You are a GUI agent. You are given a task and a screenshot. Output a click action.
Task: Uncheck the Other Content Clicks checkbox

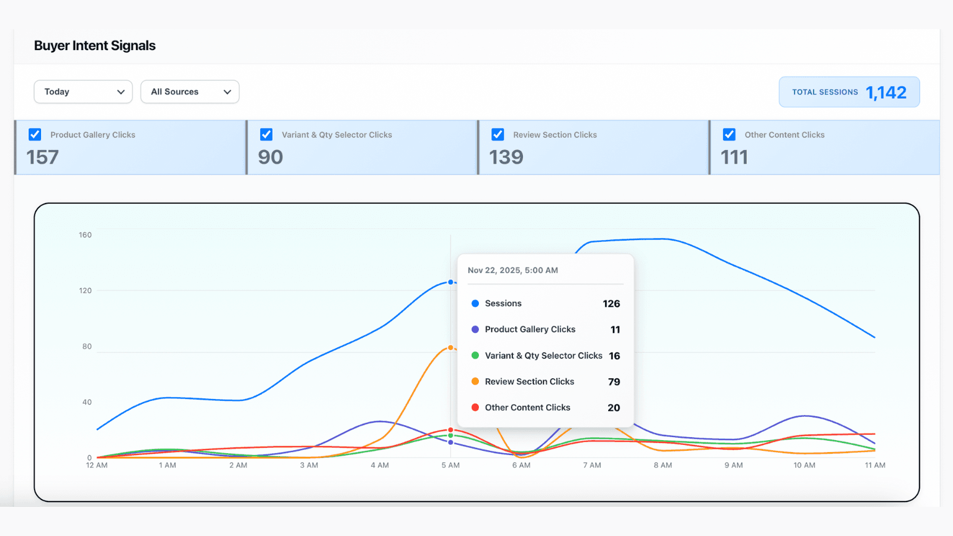click(729, 135)
